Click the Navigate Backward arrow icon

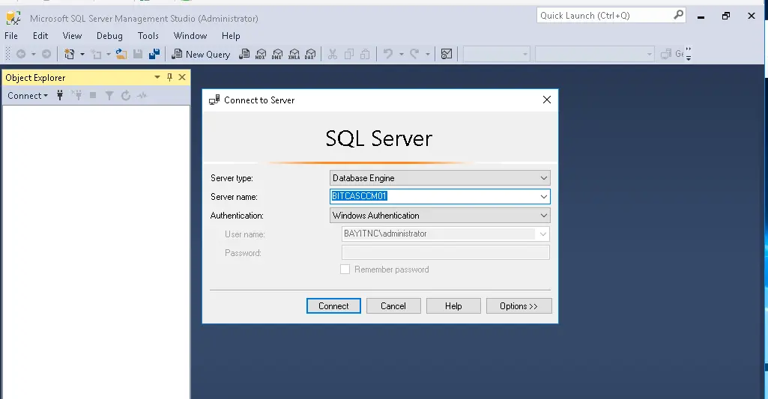[x=21, y=54]
